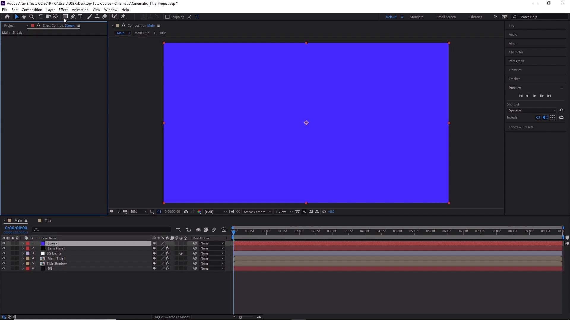Toggle visibility of BG Lights layer
The image size is (570, 320).
(x=4, y=253)
